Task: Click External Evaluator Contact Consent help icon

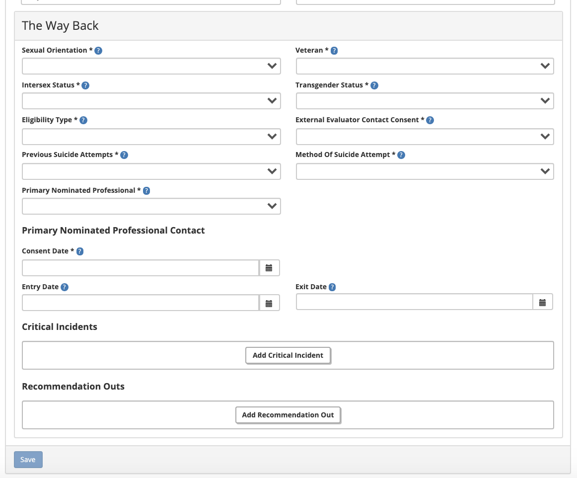Action: pos(430,120)
